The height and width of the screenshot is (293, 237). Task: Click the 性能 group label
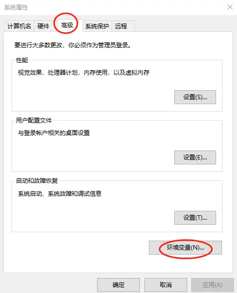[22, 60]
